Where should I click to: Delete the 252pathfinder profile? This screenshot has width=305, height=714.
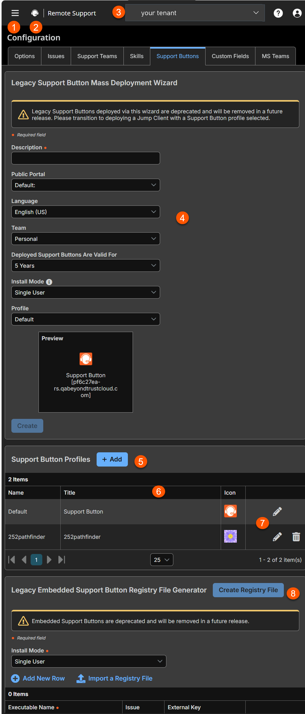click(296, 537)
